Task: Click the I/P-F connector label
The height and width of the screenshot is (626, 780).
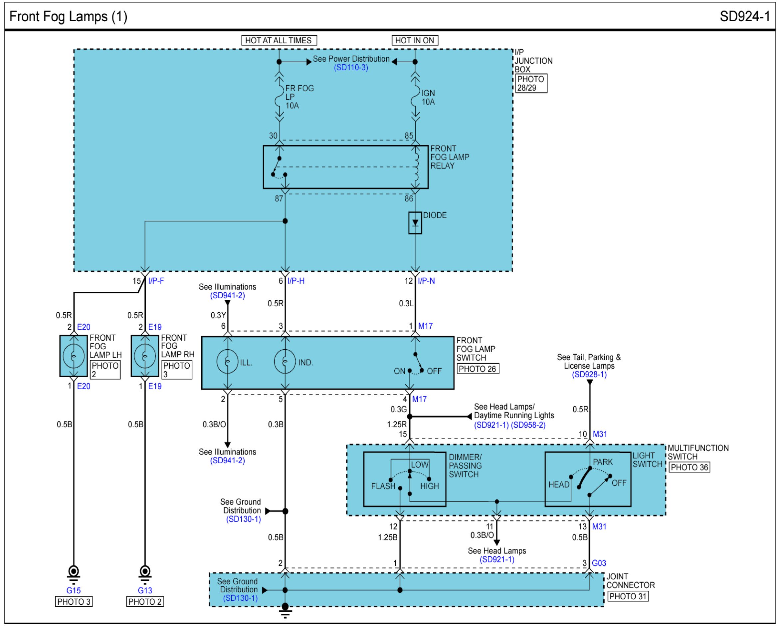Action: coord(156,281)
